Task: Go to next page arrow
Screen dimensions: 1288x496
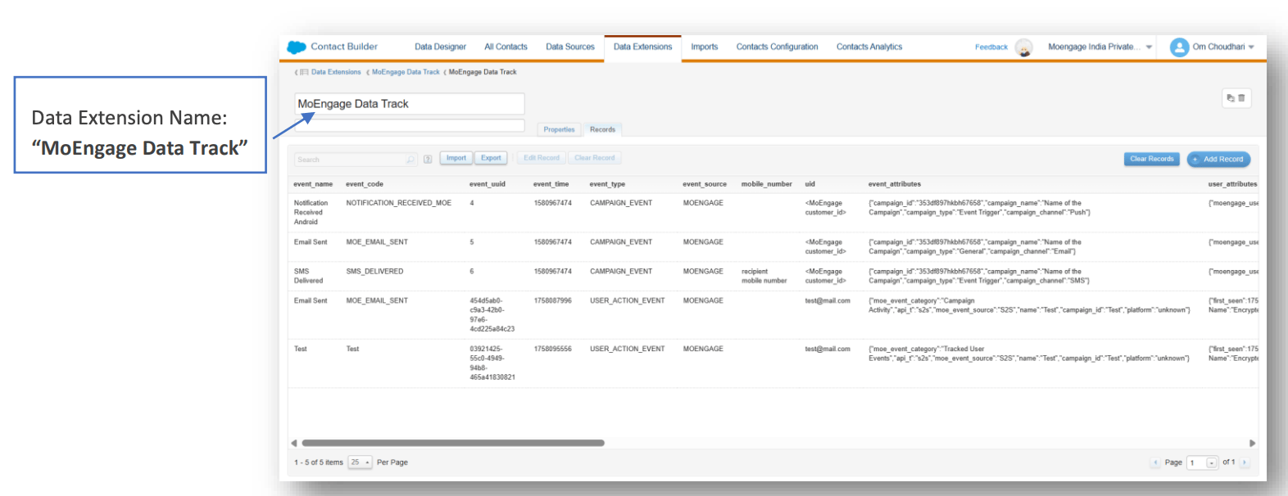Action: (1245, 462)
